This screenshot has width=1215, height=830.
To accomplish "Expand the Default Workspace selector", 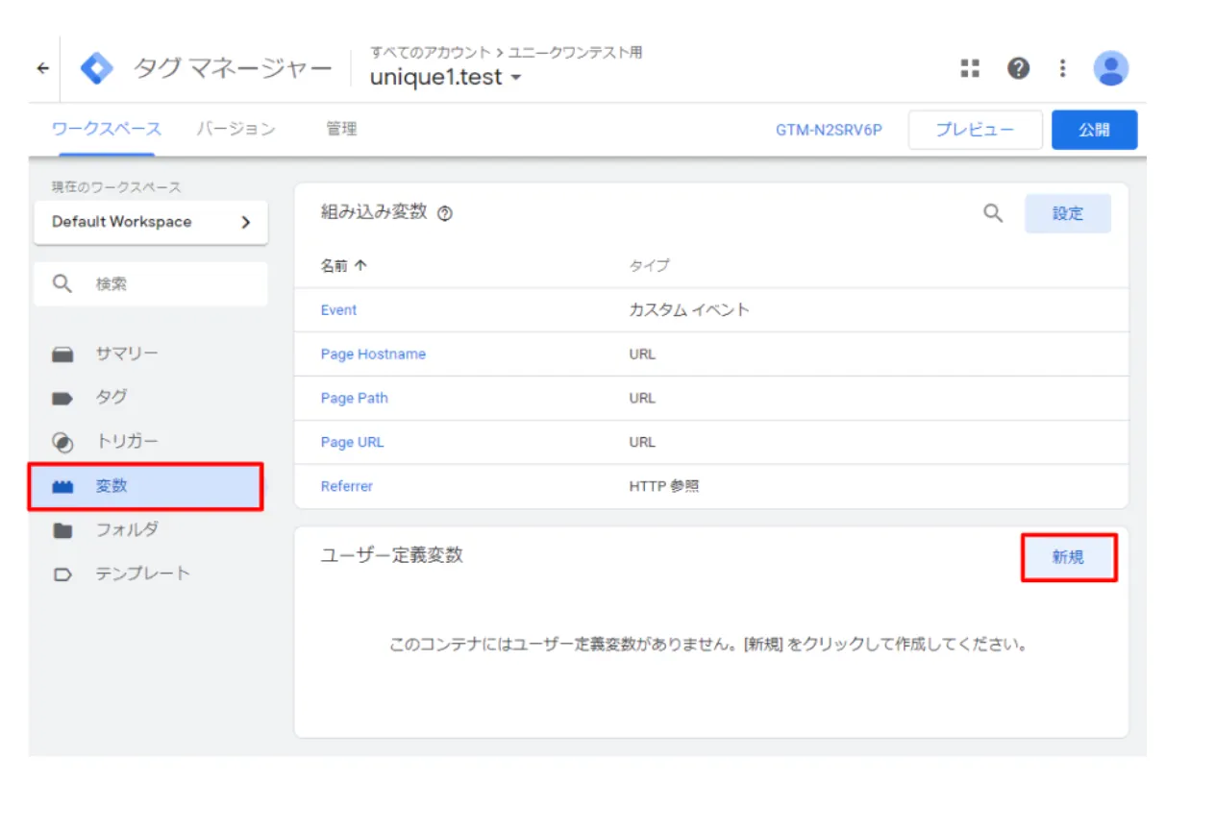I will 151,222.
